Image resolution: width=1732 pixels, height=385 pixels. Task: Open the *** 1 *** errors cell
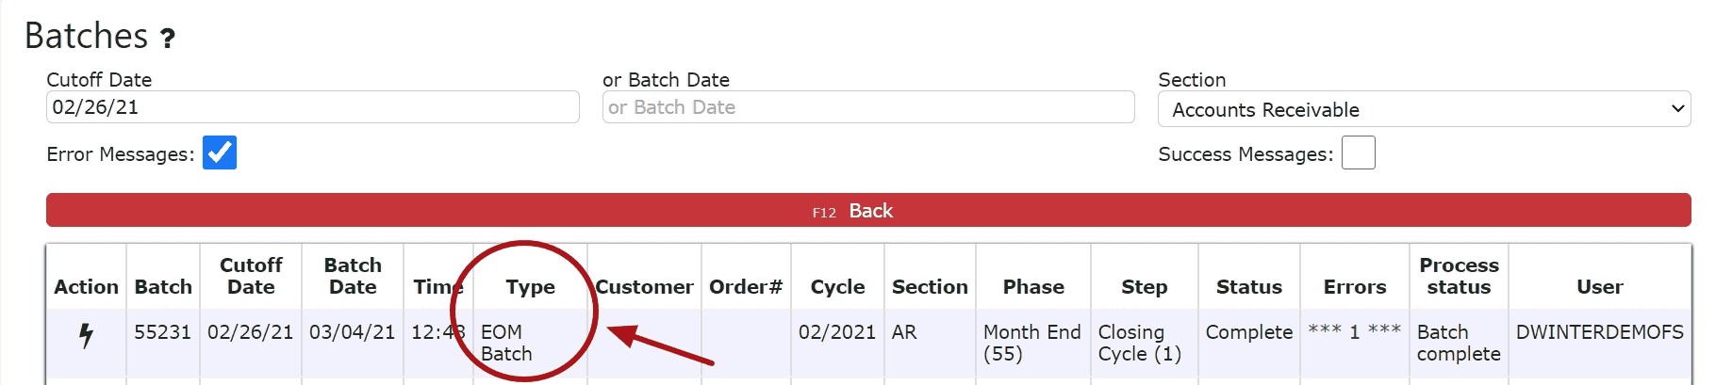coord(1355,331)
